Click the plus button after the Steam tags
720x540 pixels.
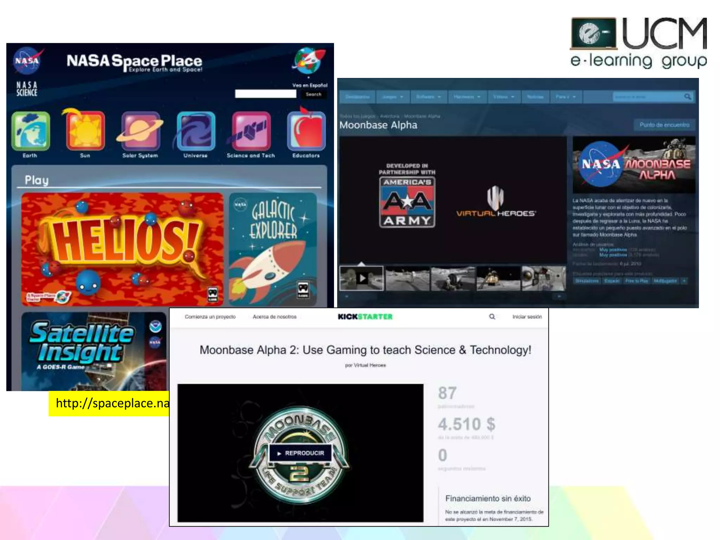[x=684, y=281]
